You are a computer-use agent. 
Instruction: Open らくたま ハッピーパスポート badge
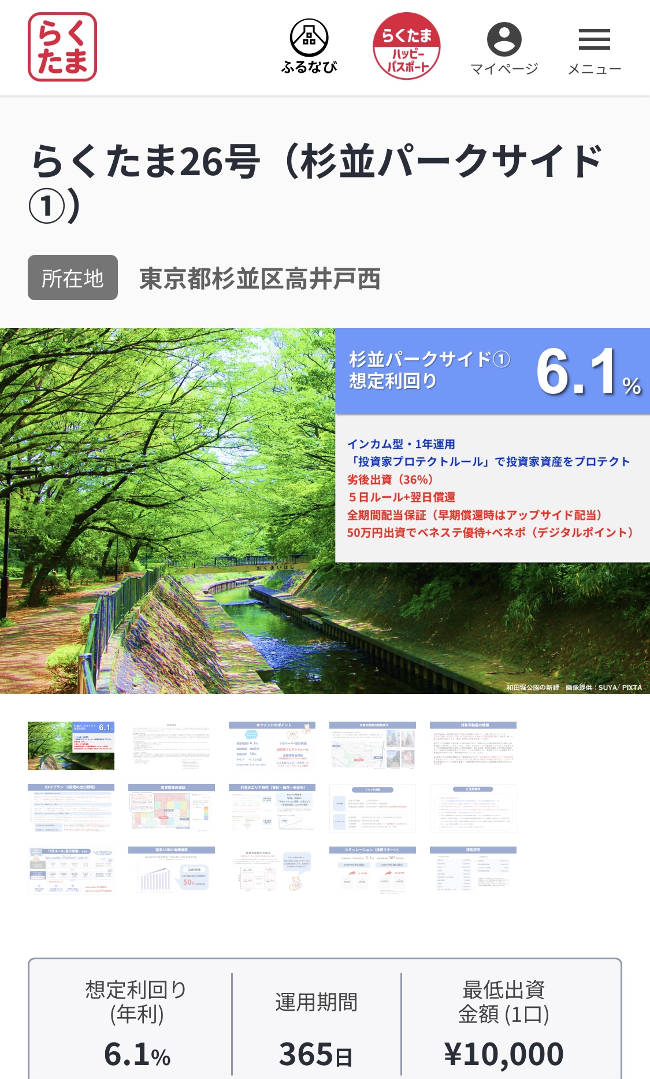tap(407, 46)
